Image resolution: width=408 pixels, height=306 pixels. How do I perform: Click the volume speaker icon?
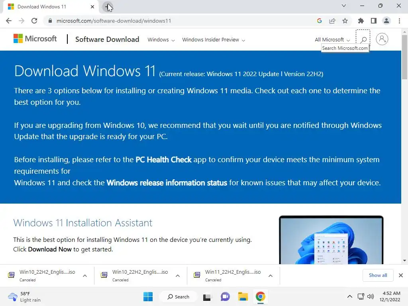tap(370, 296)
